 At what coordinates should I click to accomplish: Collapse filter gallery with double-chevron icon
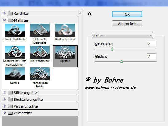click(90, 14)
